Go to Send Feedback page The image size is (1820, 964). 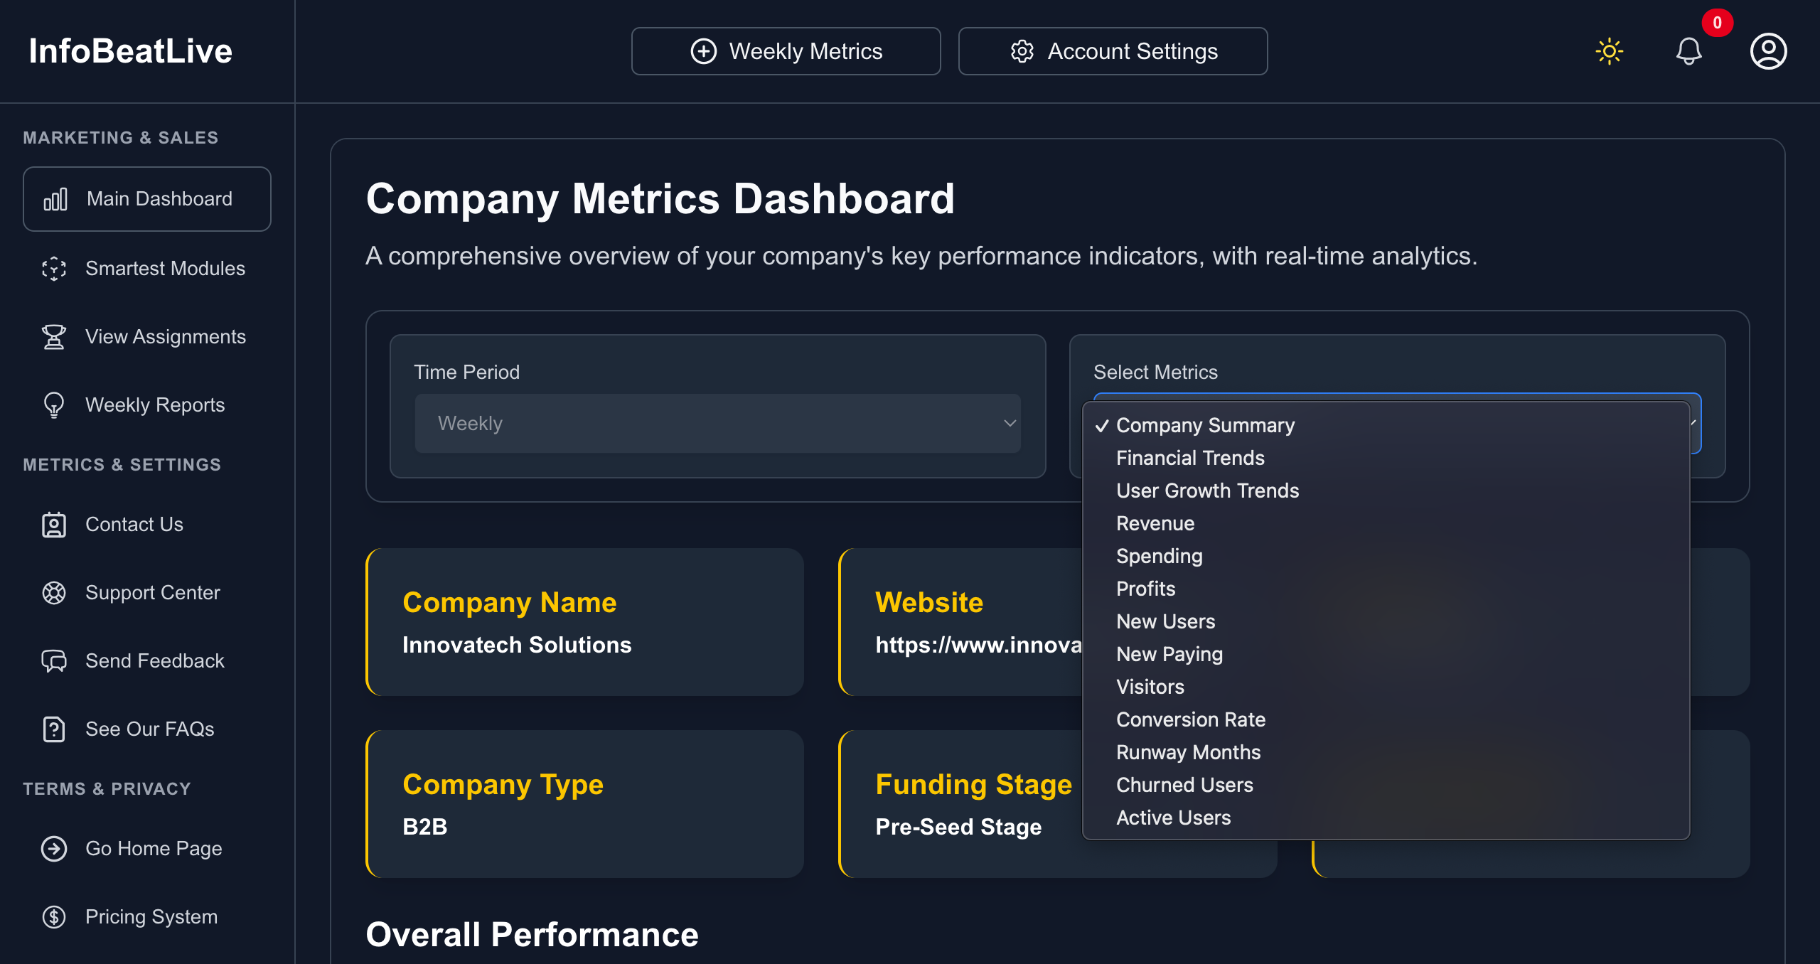click(154, 661)
